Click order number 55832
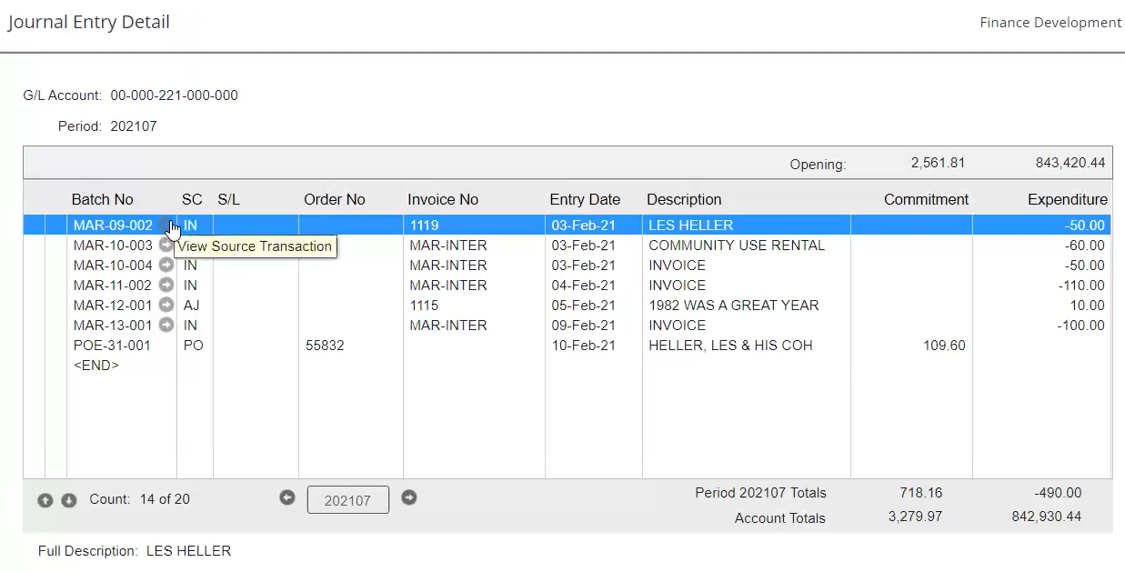Viewport: 1125px width, 572px height. tap(325, 346)
